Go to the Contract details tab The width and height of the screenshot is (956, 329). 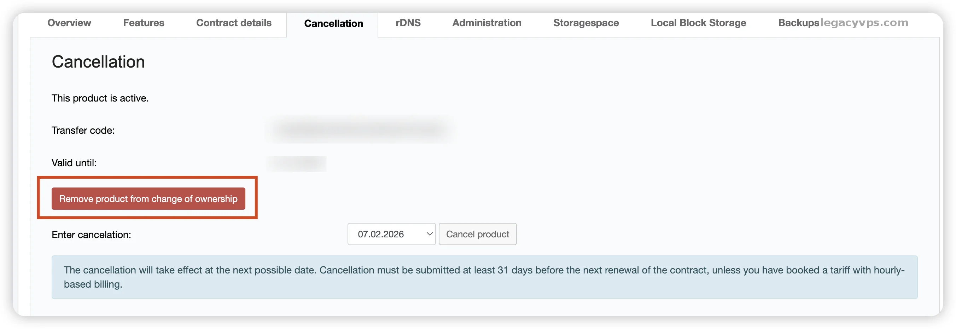[233, 23]
